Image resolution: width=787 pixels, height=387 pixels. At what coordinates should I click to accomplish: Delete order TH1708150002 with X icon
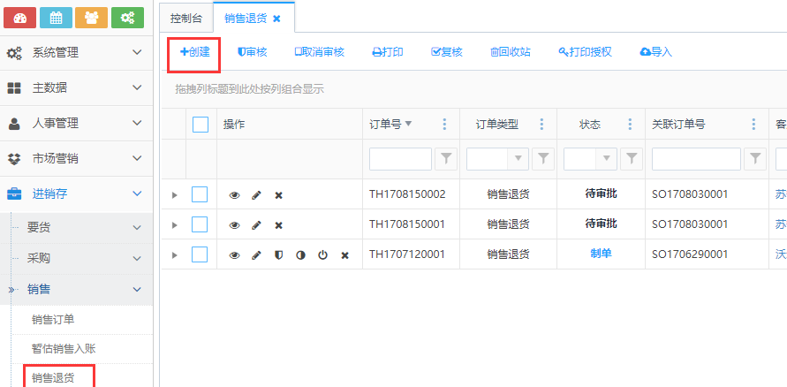coord(278,194)
